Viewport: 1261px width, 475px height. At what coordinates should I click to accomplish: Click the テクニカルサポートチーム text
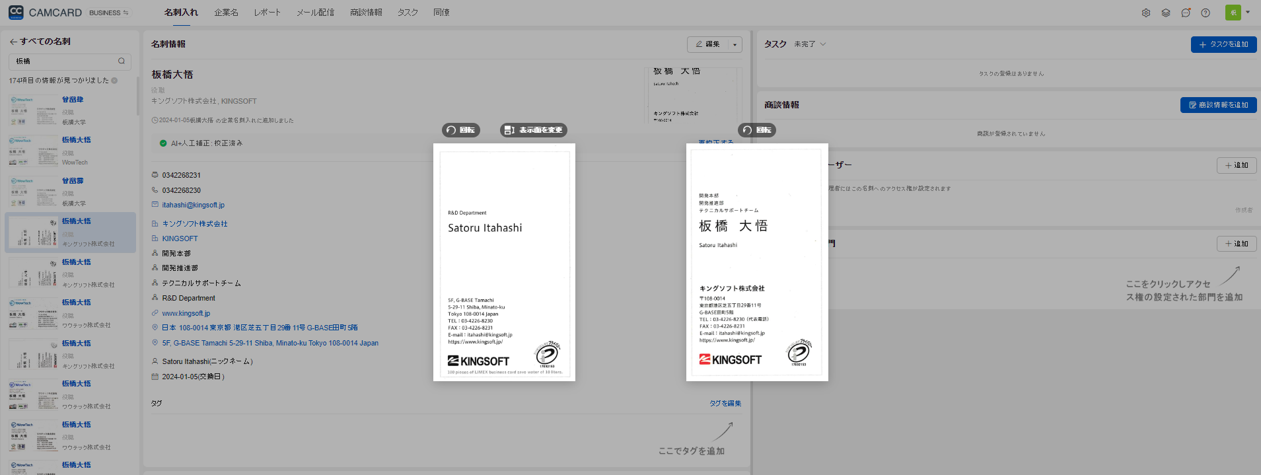tap(201, 283)
